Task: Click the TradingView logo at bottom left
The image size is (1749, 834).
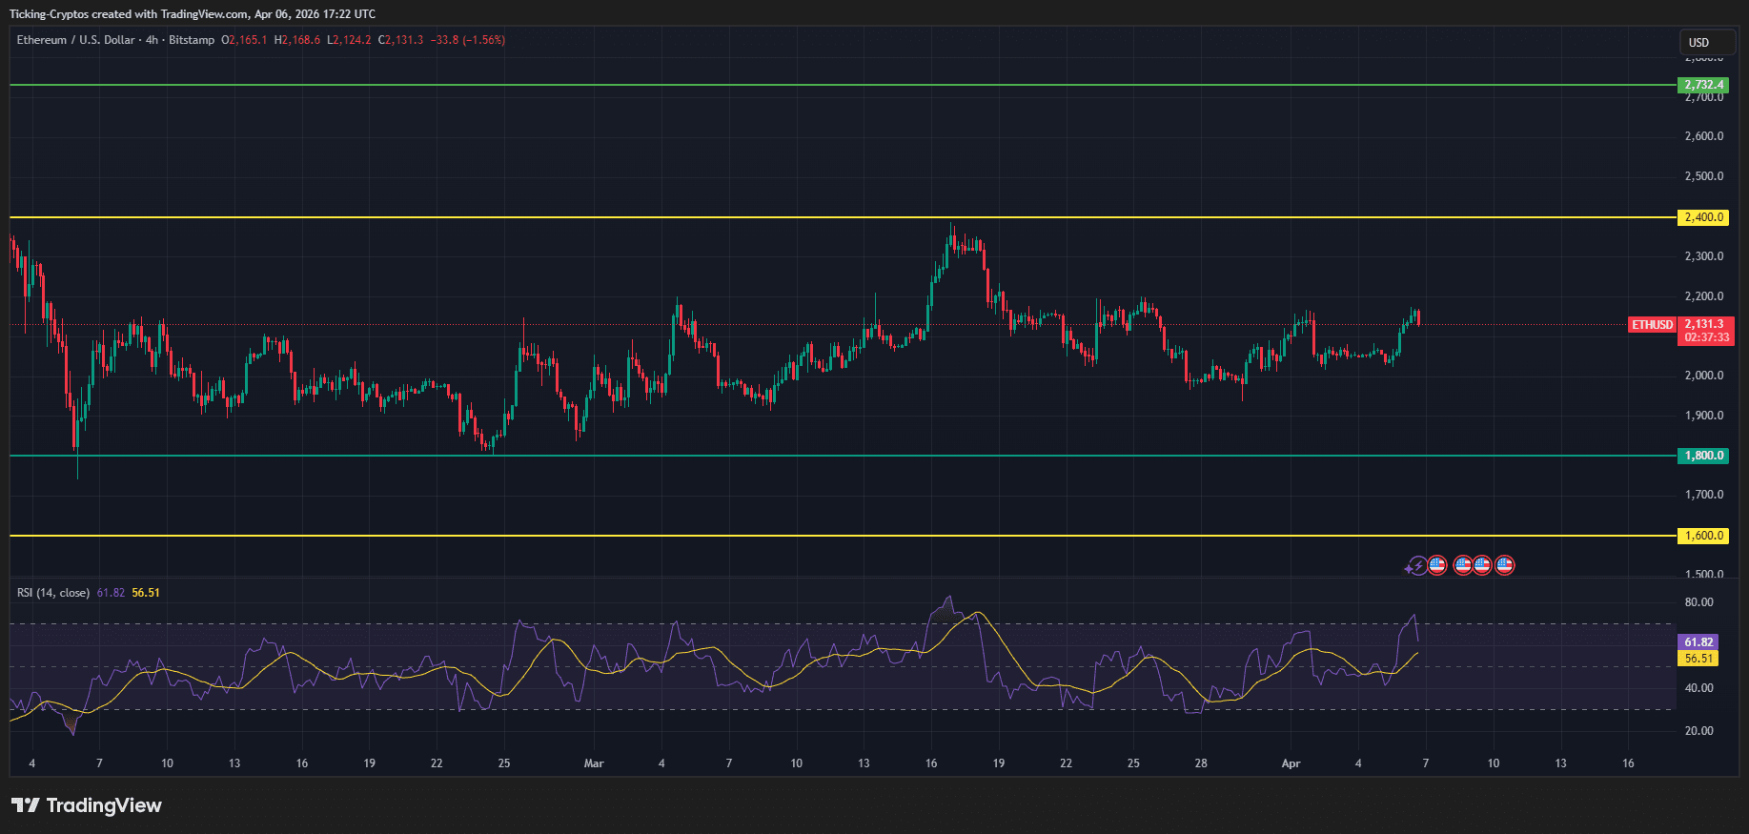Action: pos(87,805)
